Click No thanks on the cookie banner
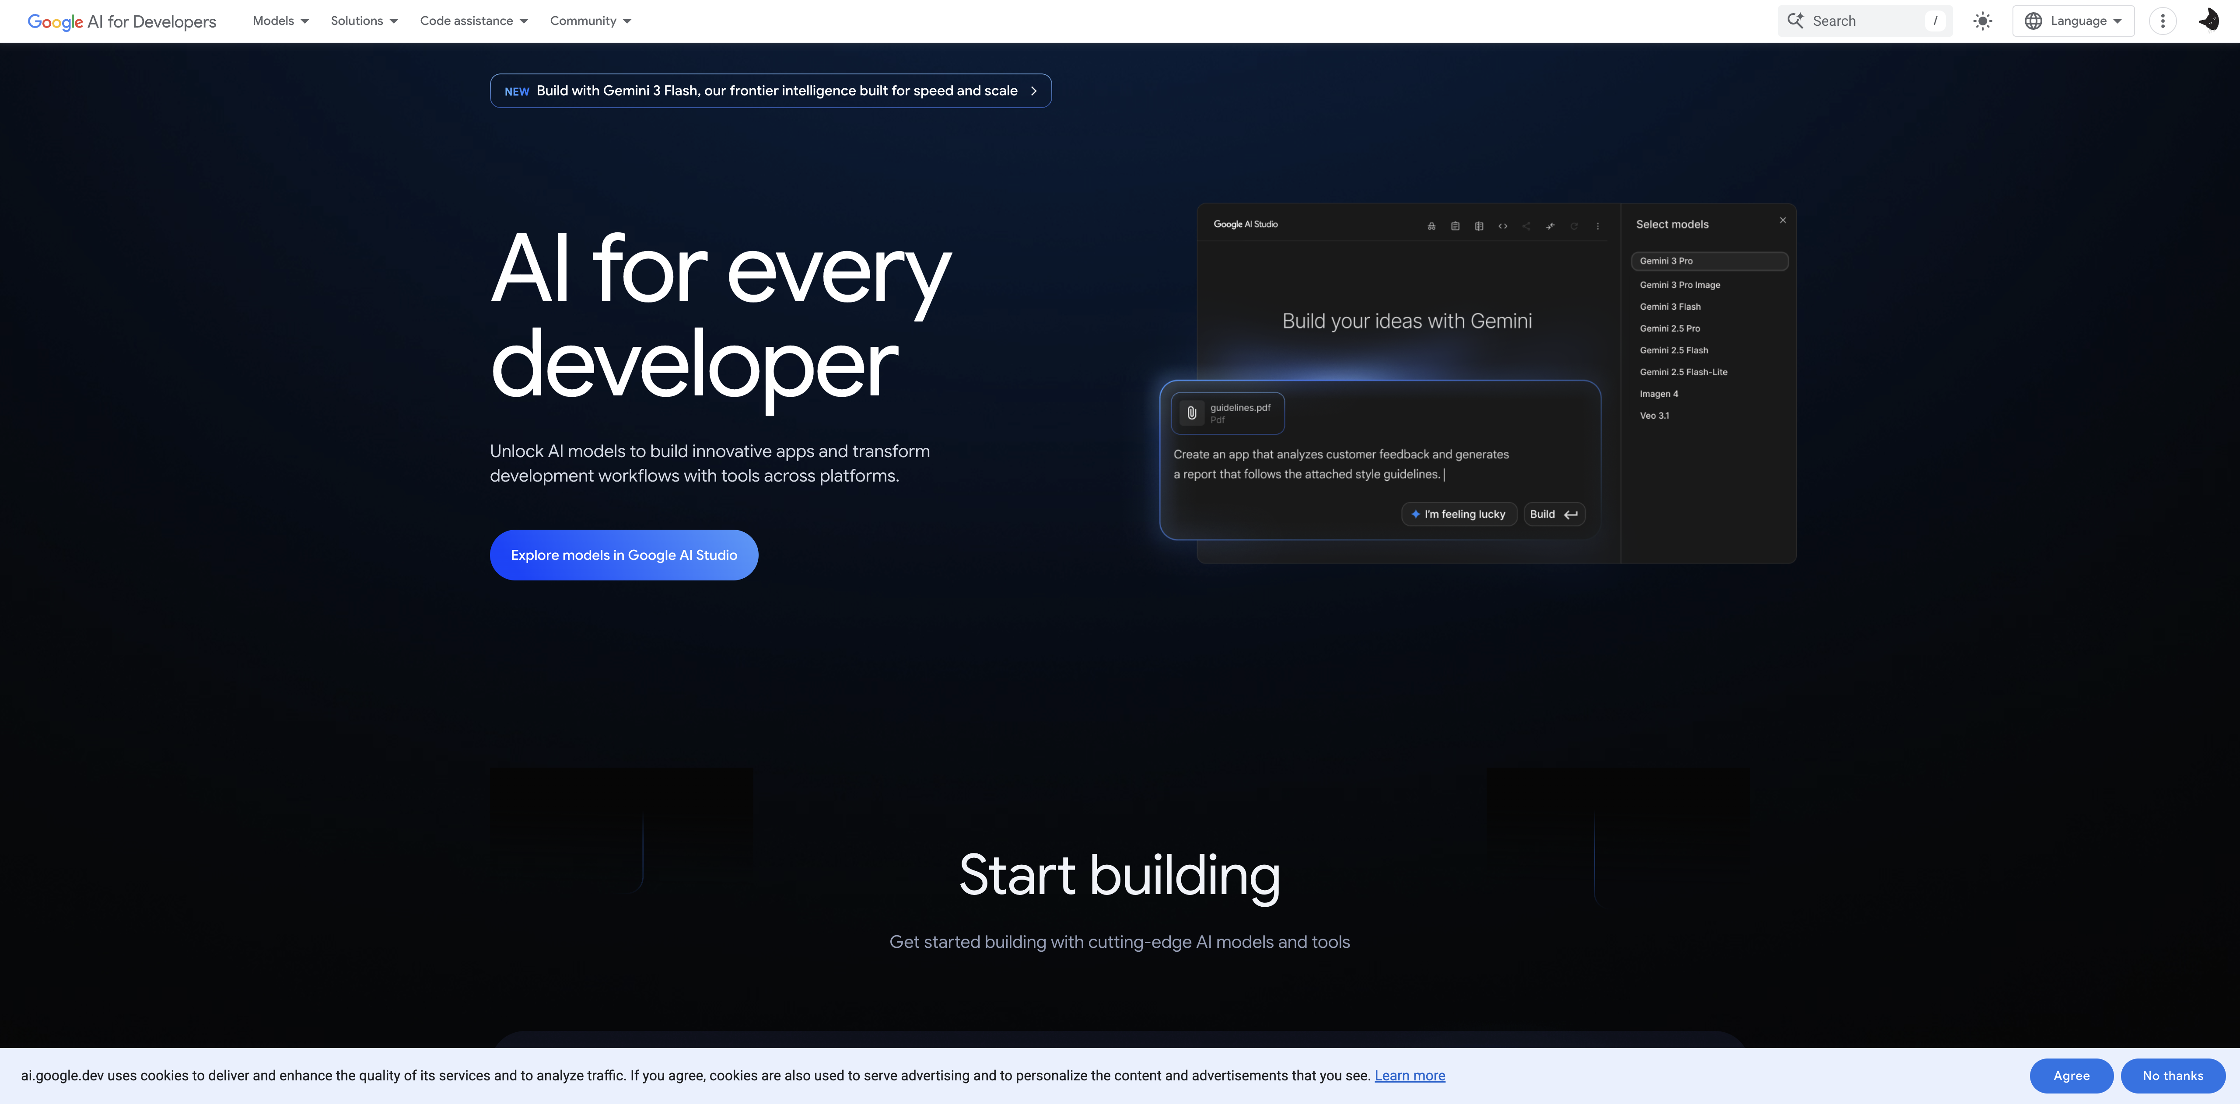Screen dimensions: 2240x1104 click(2173, 1076)
